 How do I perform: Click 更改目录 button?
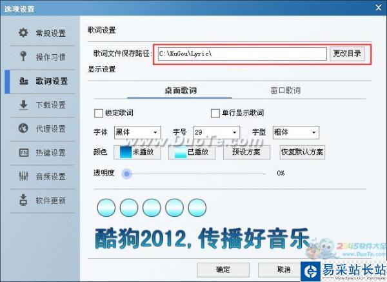(347, 54)
